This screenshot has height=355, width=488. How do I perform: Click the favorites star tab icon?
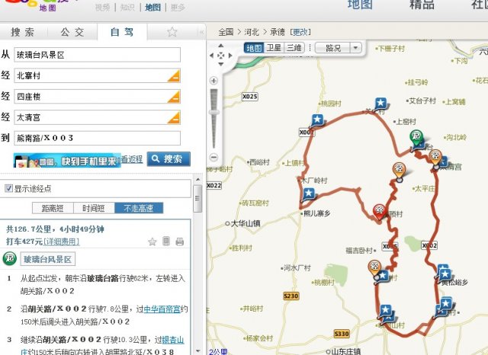pyautogui.click(x=172, y=32)
